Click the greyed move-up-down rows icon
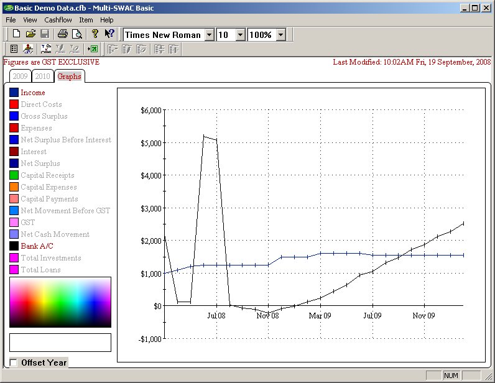This screenshot has width=495, height=383. [173, 49]
